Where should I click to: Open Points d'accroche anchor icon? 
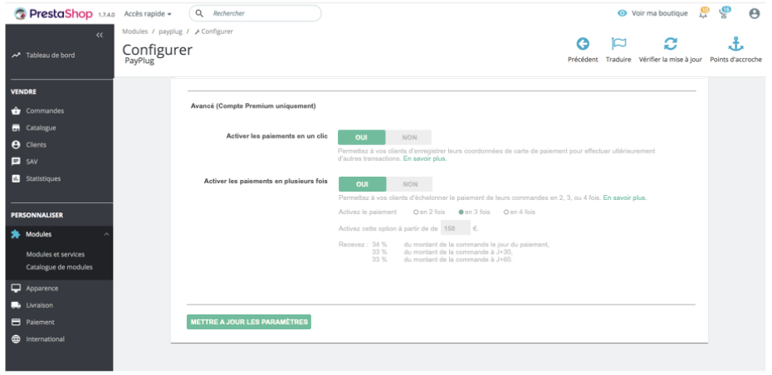[x=735, y=44]
